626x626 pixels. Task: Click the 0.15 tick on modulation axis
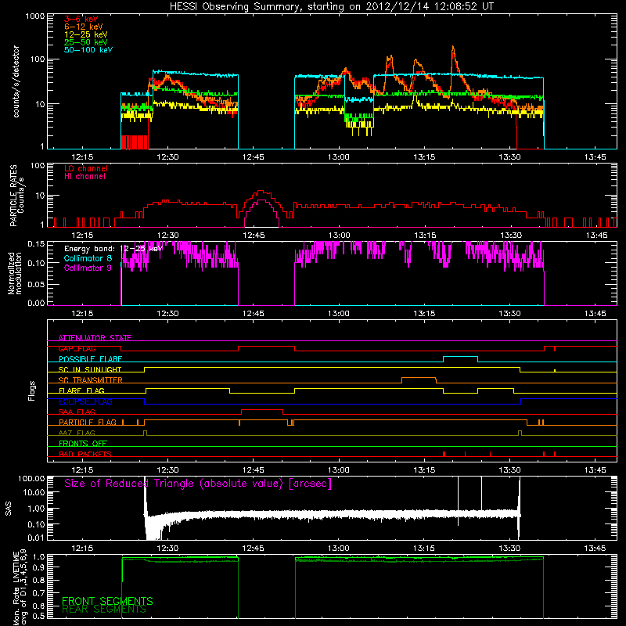[x=36, y=243]
